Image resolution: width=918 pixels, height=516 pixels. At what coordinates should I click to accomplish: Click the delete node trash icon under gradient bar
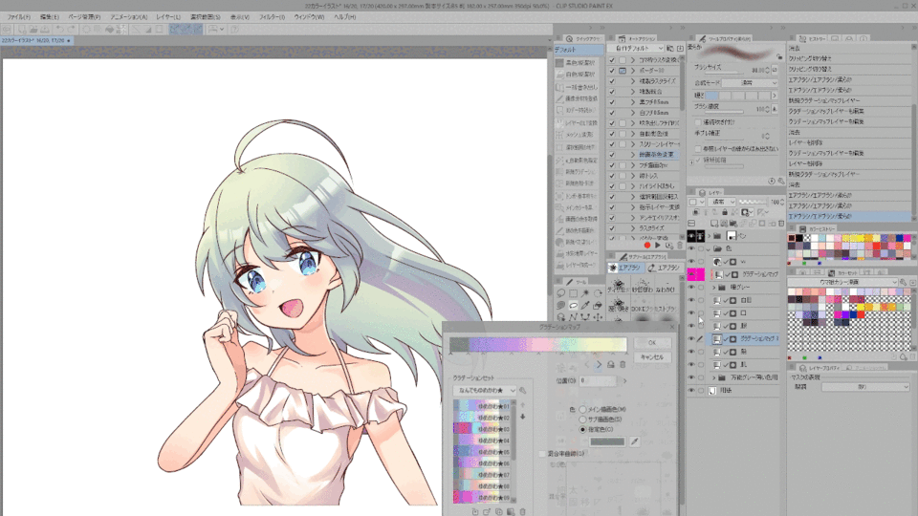coord(622,364)
